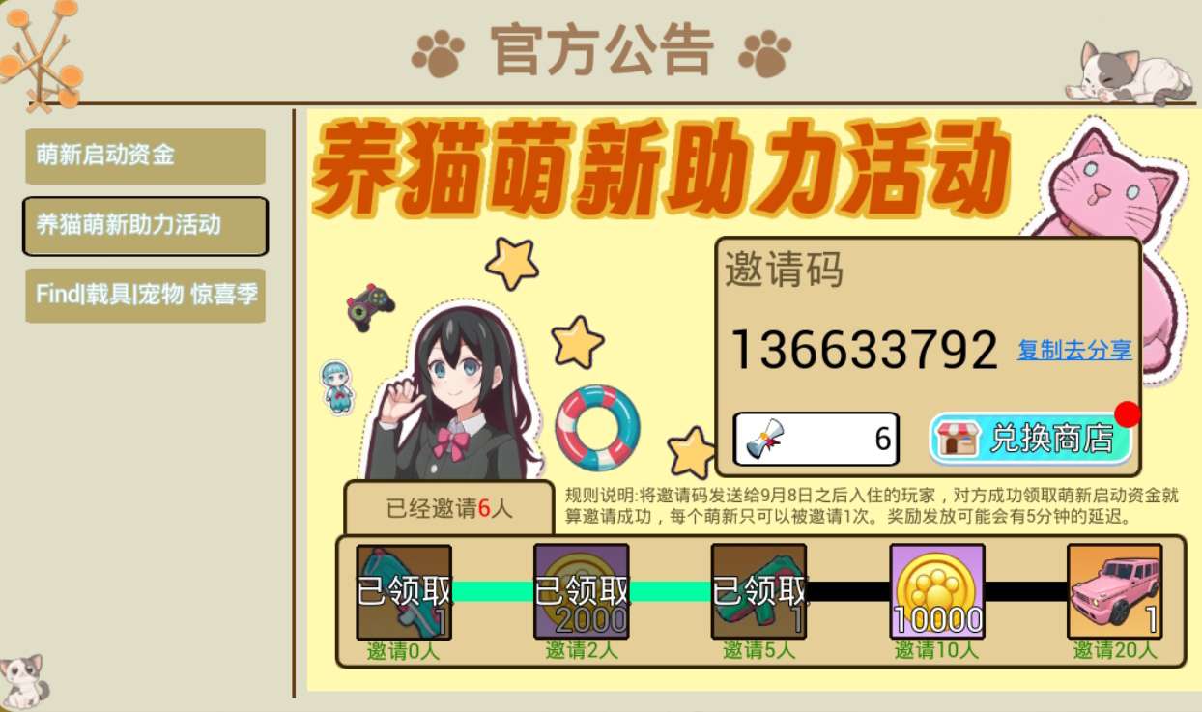Click the red notification dot on shop

(x=1127, y=414)
